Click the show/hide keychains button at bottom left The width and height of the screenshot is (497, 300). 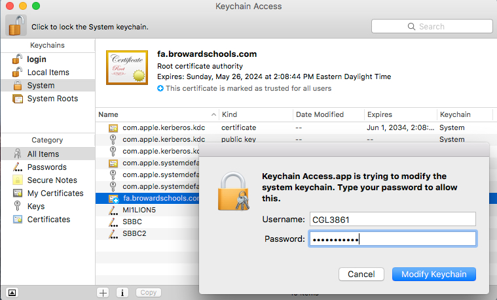12,292
